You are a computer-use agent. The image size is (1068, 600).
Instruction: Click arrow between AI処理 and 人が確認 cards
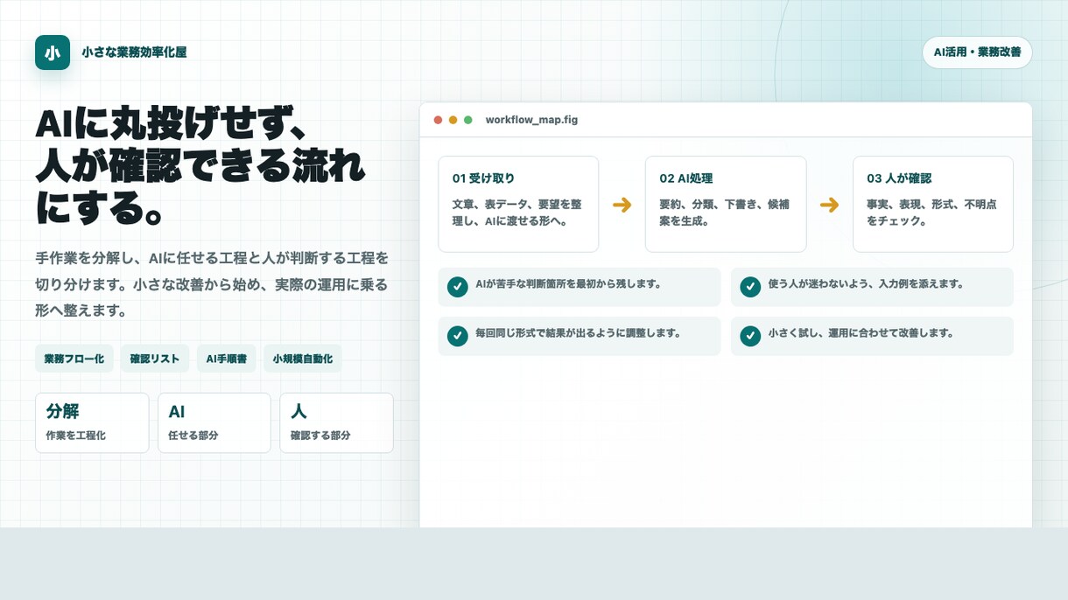pyautogui.click(x=829, y=205)
